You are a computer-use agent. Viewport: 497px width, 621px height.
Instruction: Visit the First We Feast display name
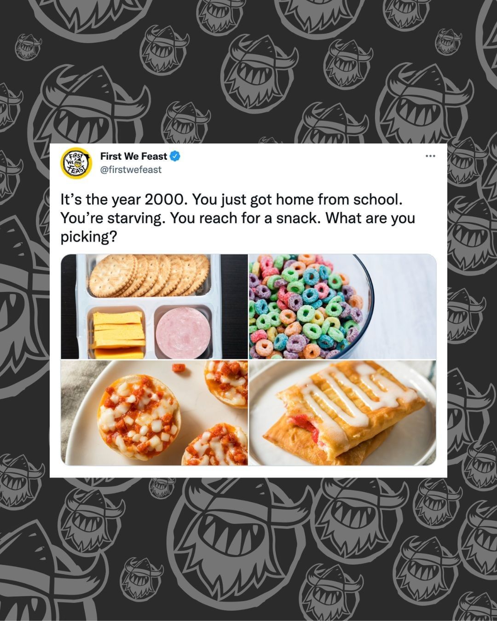pos(134,156)
